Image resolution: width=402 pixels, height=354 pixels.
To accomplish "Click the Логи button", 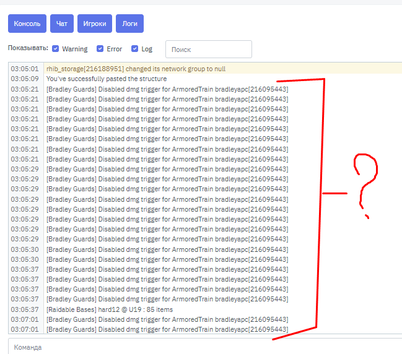I will (129, 24).
